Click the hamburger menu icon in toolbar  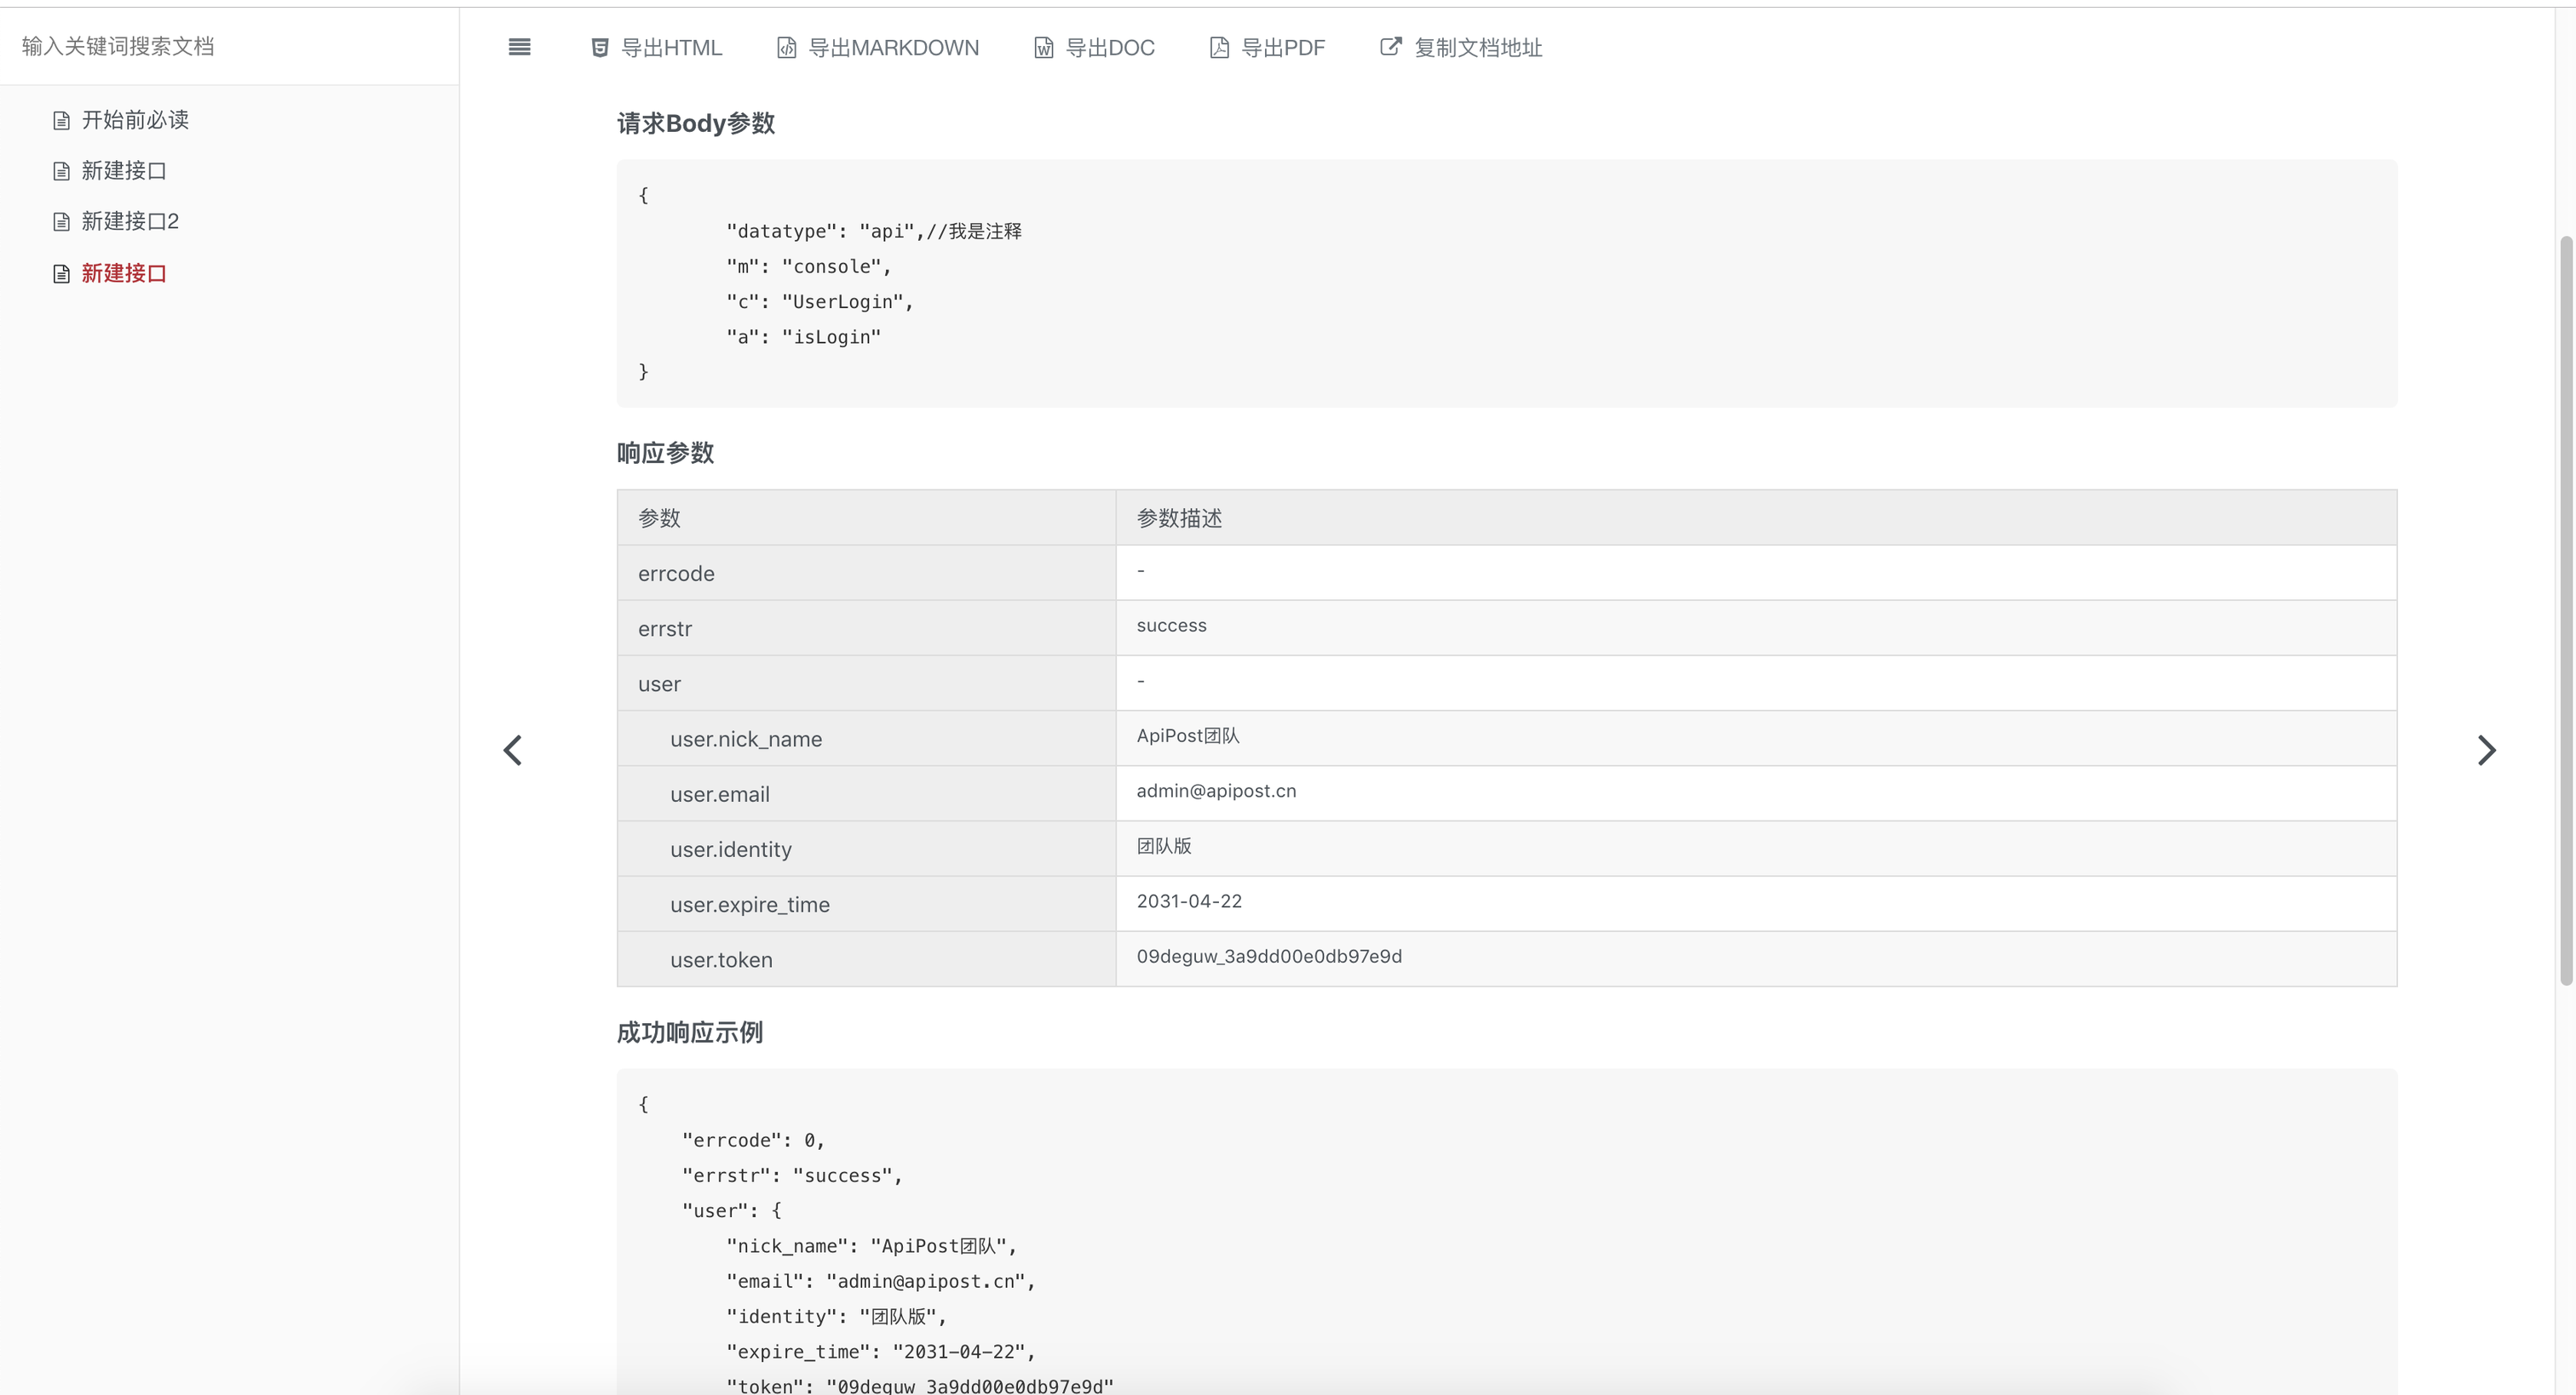(x=519, y=47)
